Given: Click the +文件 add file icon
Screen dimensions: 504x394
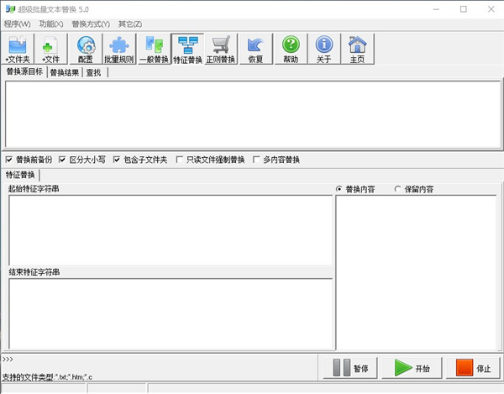Looking at the screenshot, I should click(x=50, y=49).
